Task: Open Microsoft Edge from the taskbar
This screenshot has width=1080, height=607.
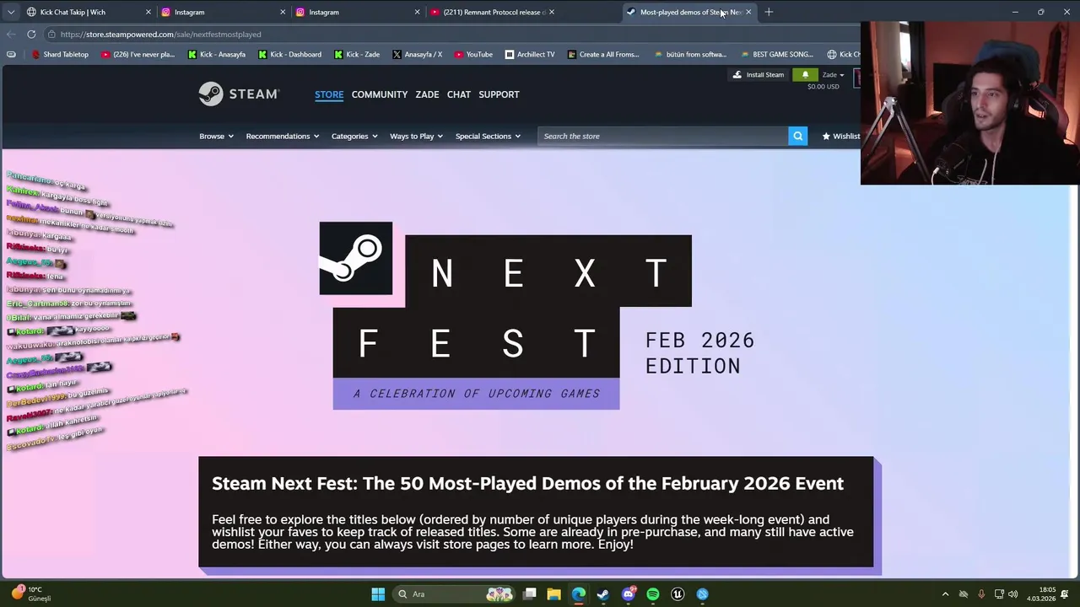Action: point(579,594)
